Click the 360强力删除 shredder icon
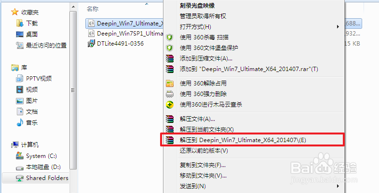The height and width of the screenshot is (193, 379). click(170, 94)
